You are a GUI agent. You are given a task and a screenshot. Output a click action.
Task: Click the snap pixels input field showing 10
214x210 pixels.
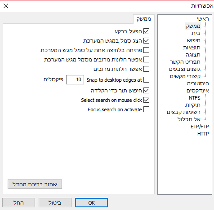[75, 80]
